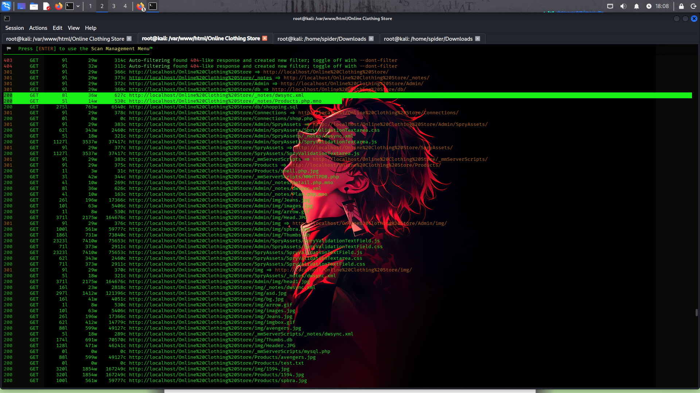Close the inactive Online Clothing Store tab
The width and height of the screenshot is (700, 393).
(129, 39)
